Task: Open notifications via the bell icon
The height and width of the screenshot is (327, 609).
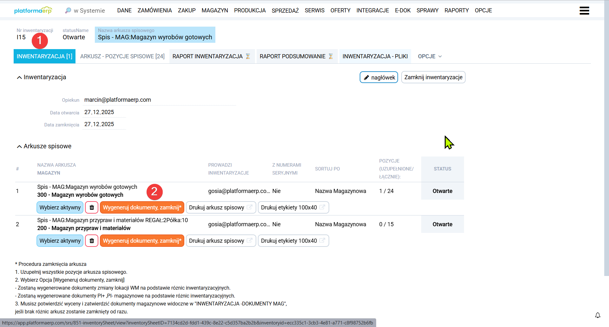Action: (598, 315)
